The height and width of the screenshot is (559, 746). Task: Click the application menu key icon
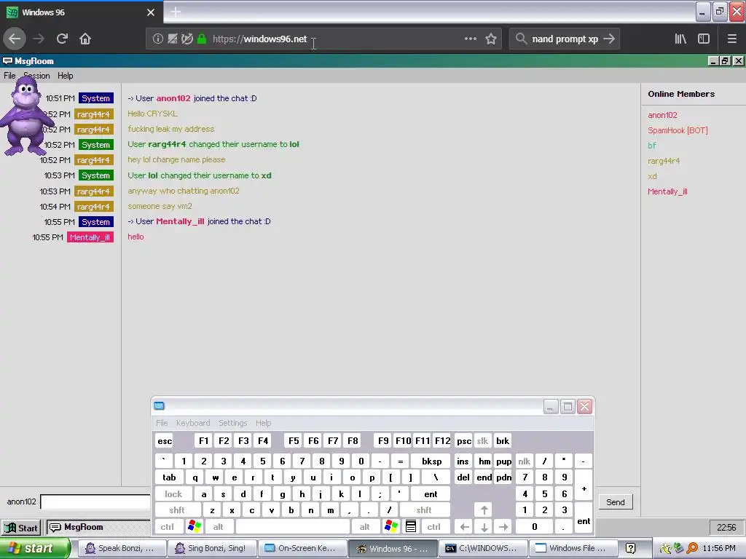click(x=411, y=526)
